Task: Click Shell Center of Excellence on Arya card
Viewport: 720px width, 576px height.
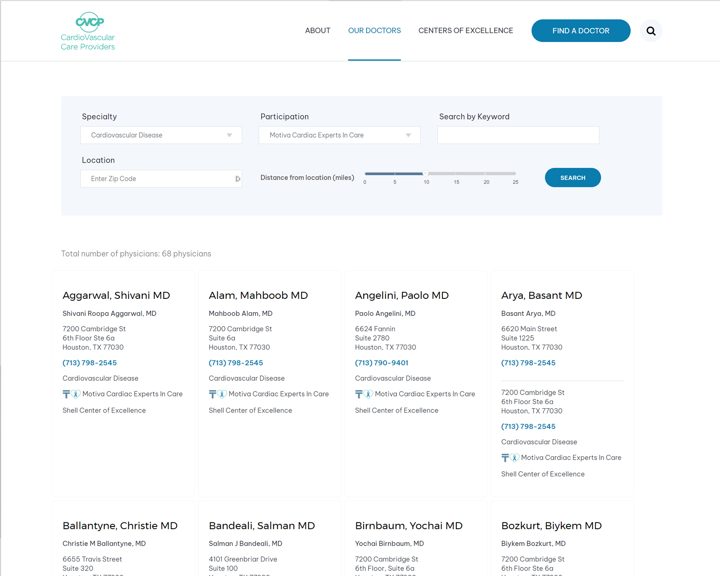Action: [543, 474]
